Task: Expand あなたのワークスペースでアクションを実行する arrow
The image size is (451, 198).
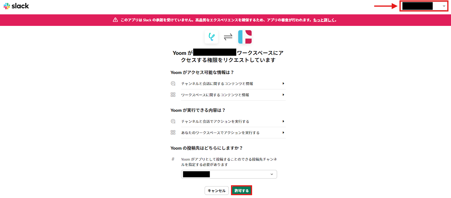Action: click(283, 132)
